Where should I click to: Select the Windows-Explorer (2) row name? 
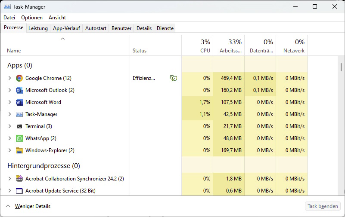point(50,150)
